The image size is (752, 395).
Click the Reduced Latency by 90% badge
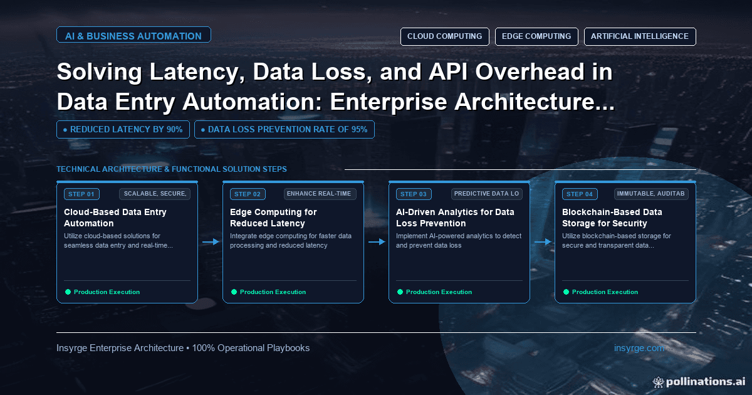point(123,130)
